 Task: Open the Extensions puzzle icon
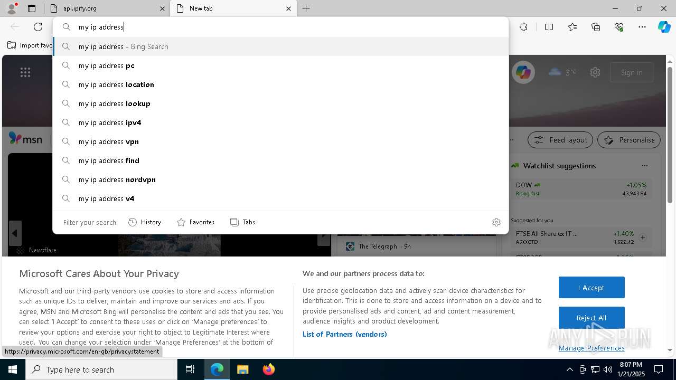[523, 27]
